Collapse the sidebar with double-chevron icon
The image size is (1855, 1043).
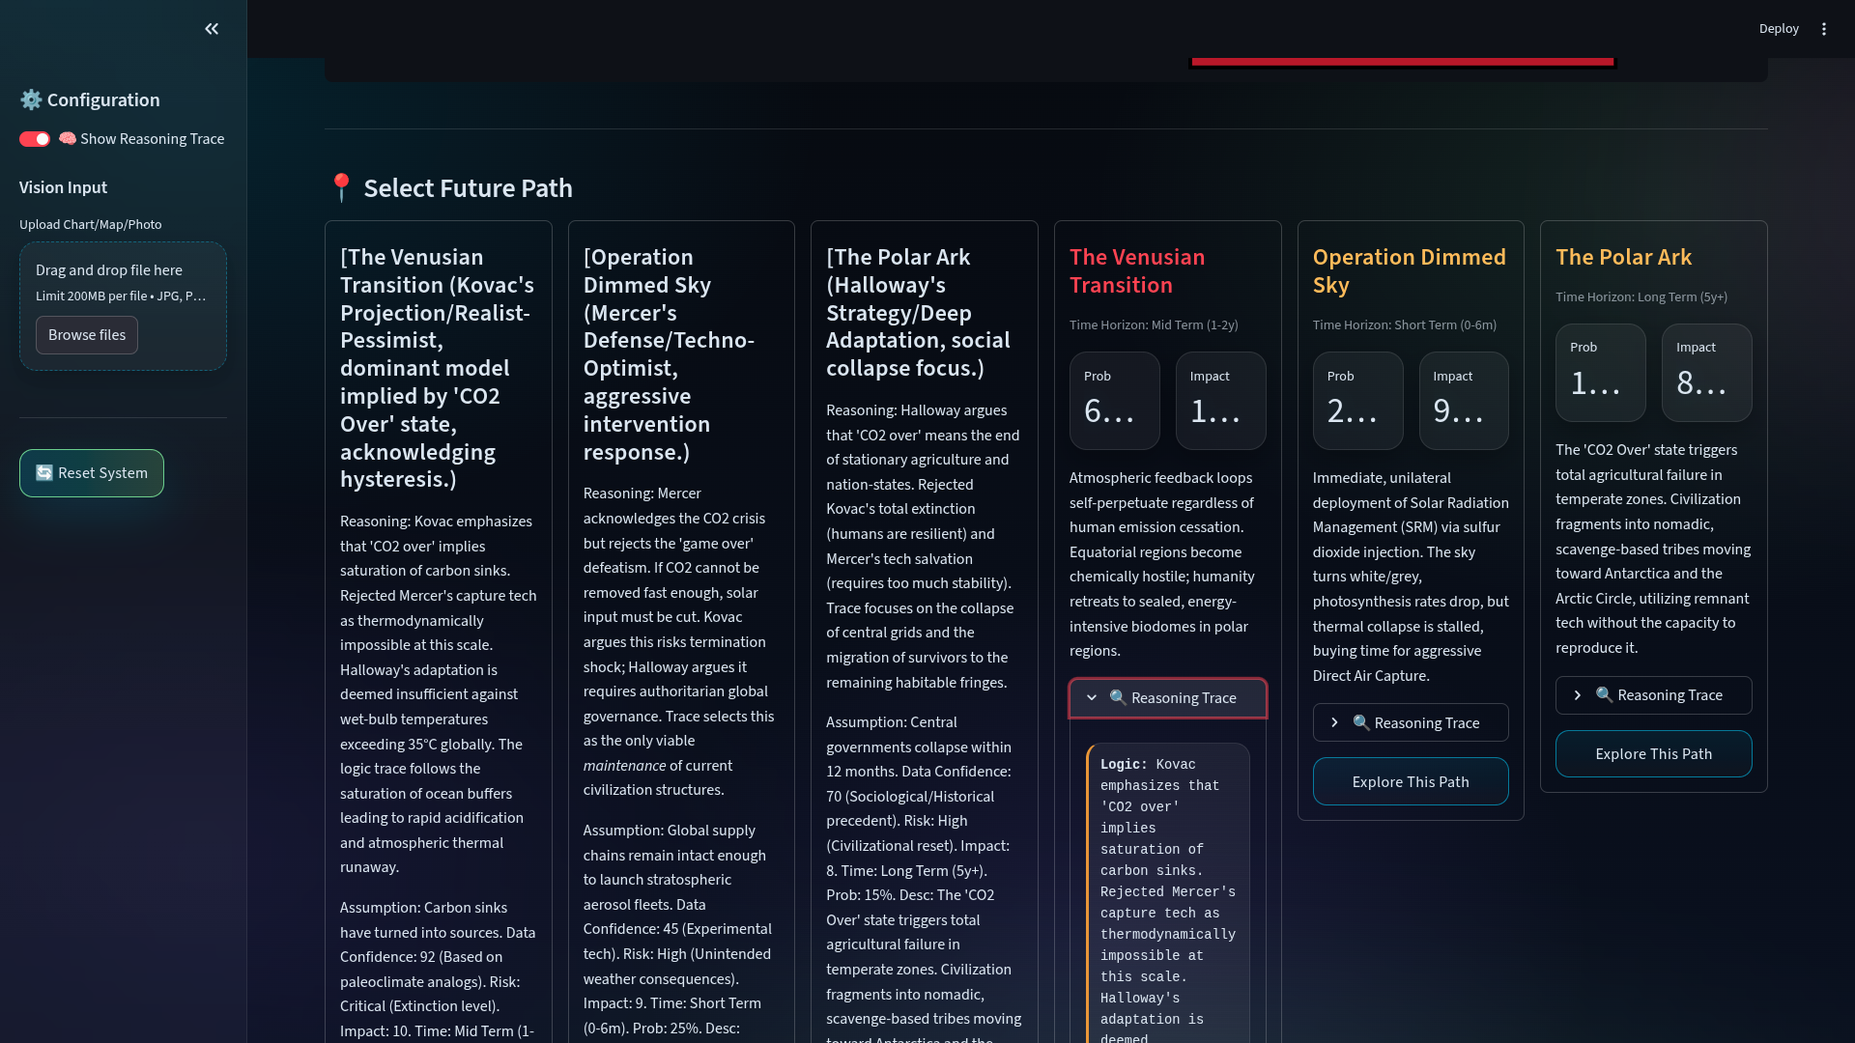coord(212,29)
